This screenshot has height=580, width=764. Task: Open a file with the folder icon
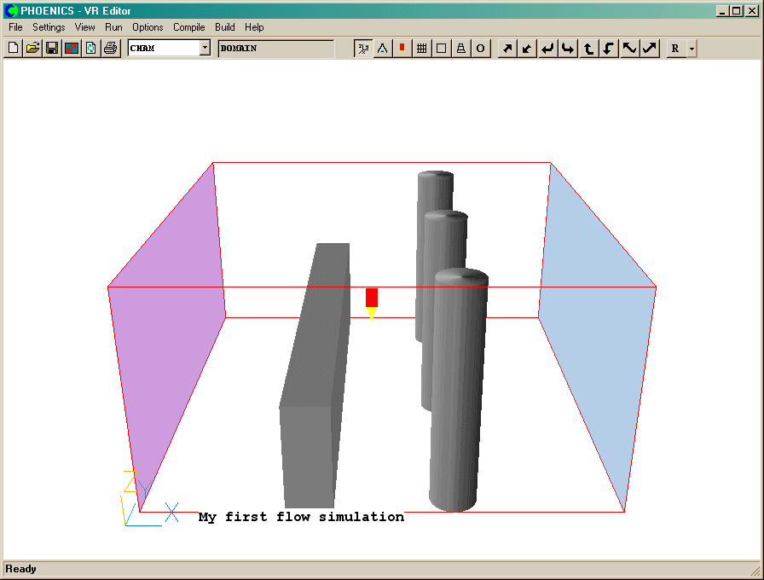pos(32,49)
